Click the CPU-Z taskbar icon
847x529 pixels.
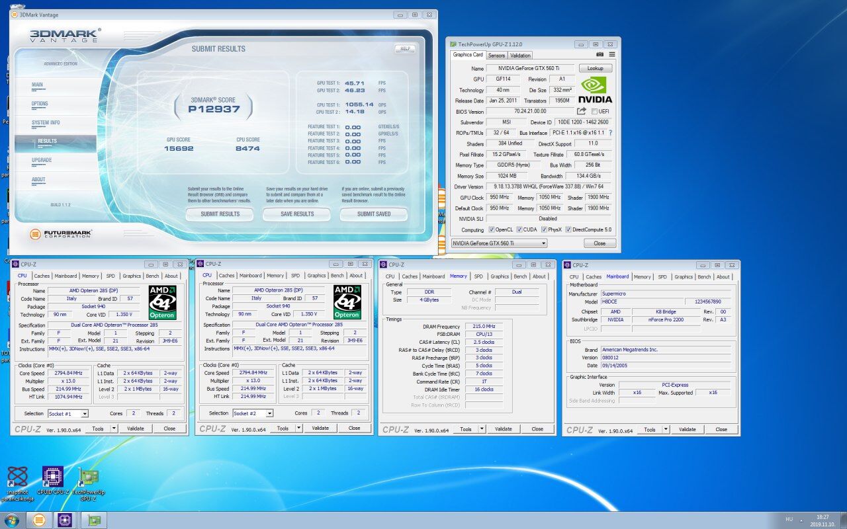tap(65, 520)
